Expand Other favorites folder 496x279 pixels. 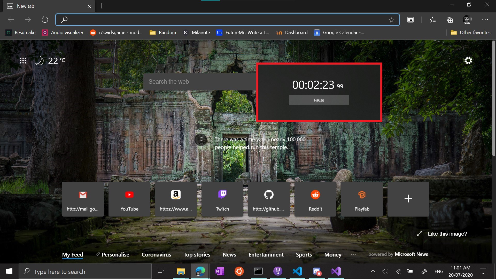pos(470,33)
